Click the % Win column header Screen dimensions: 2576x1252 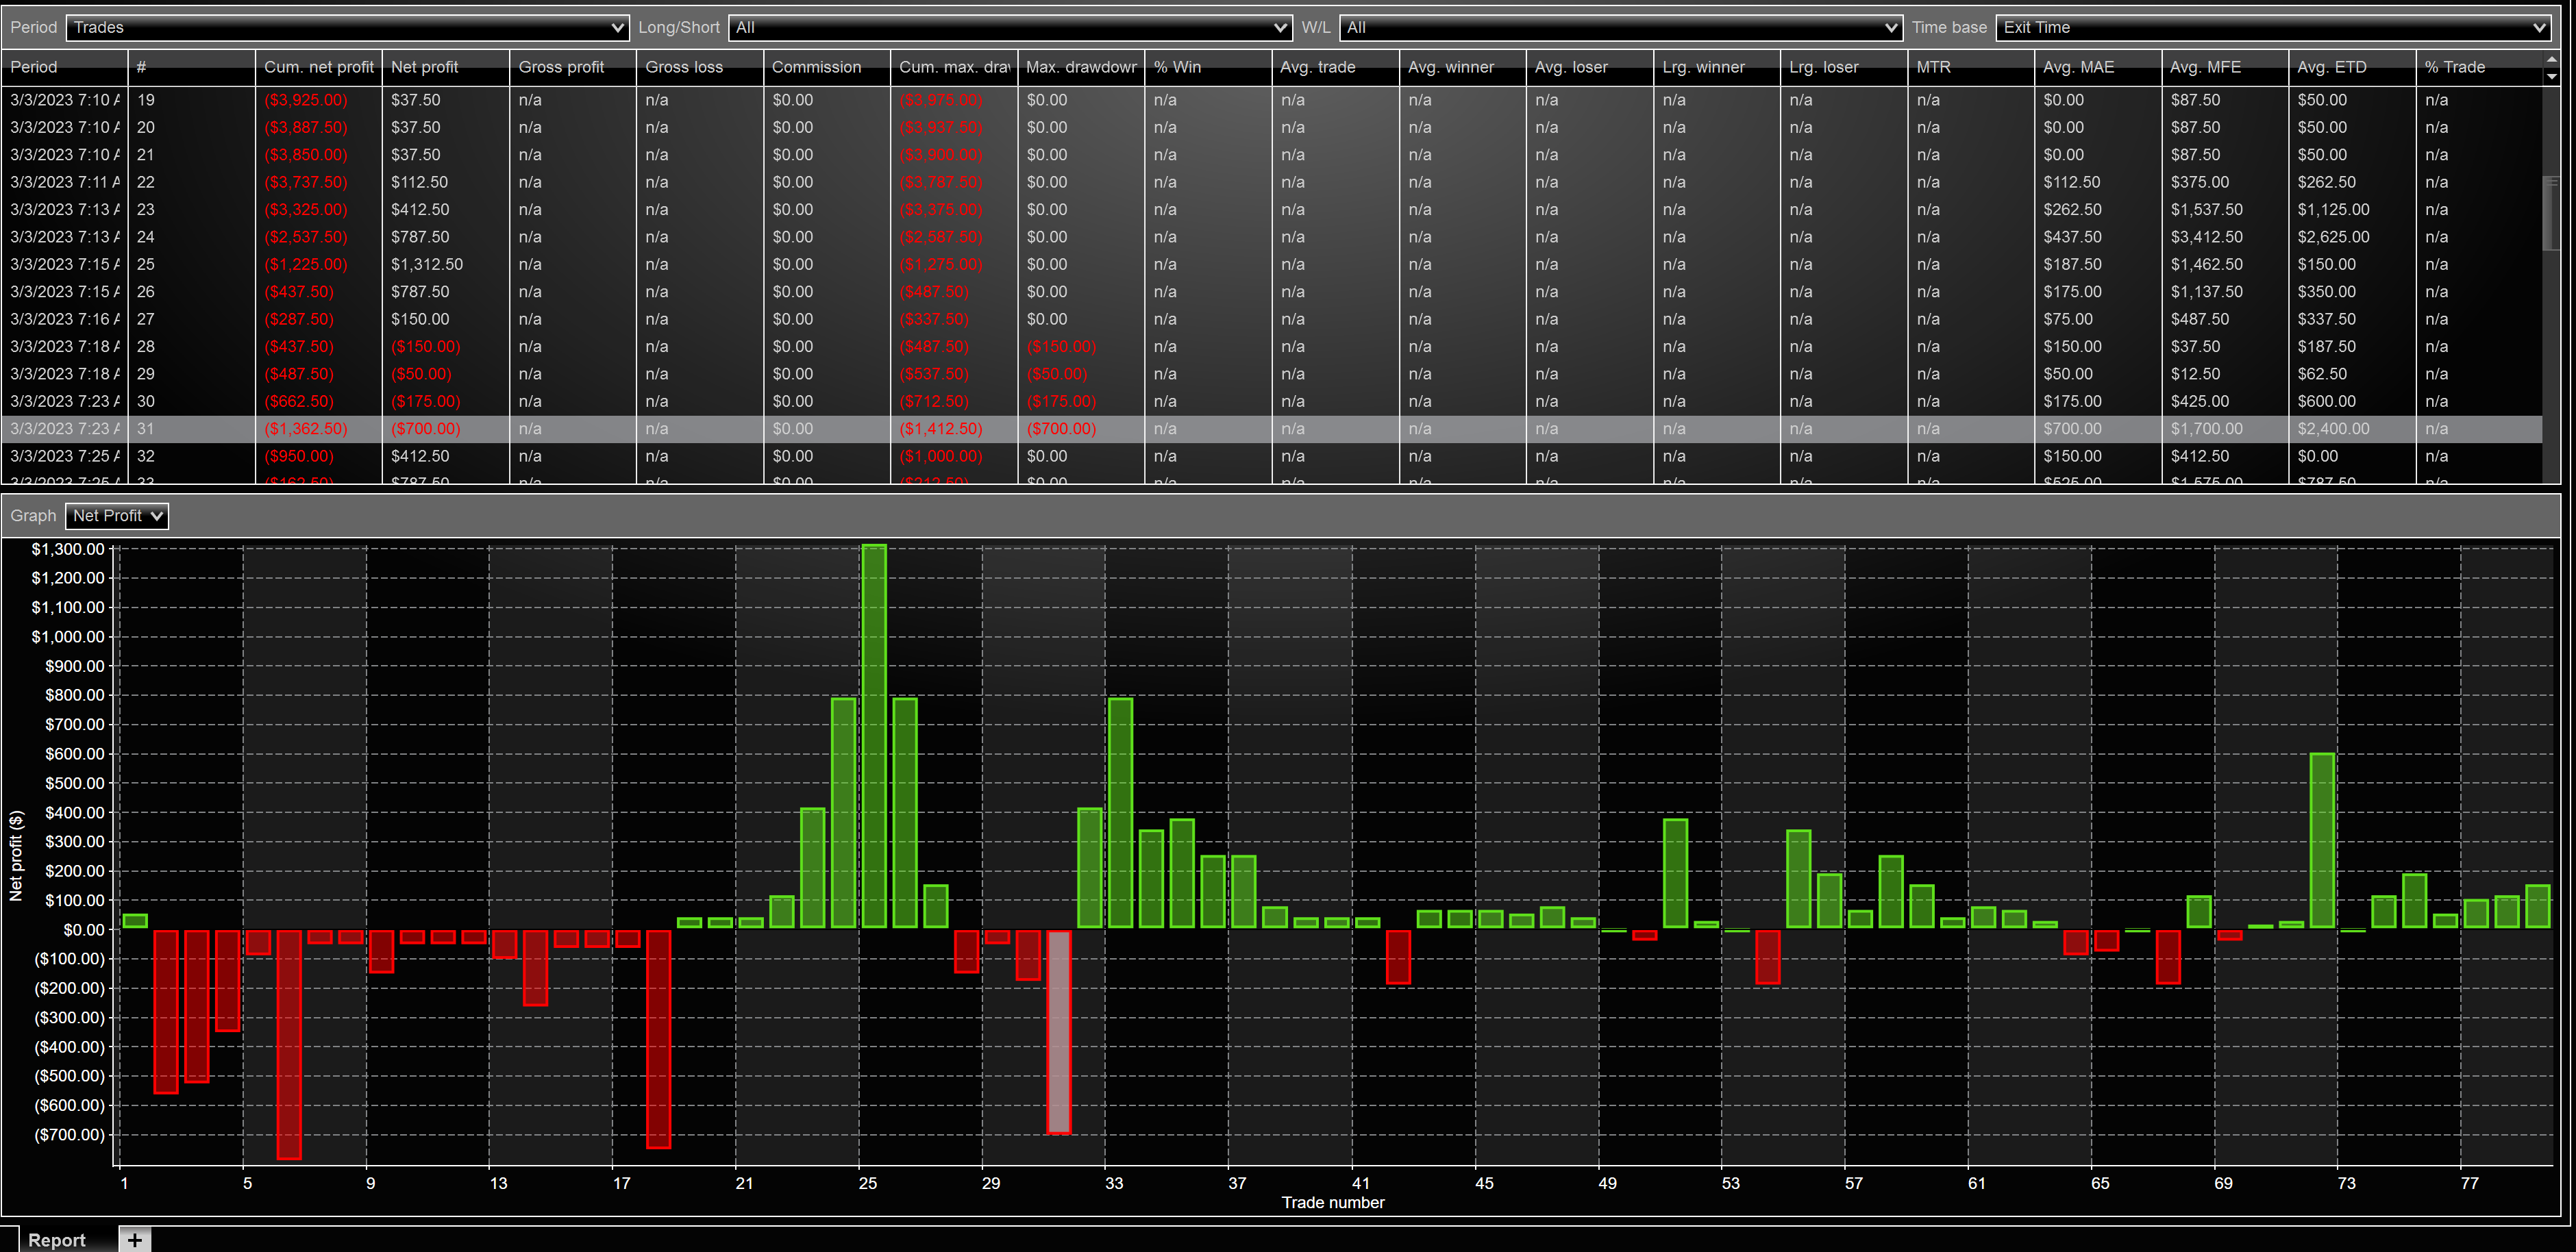[x=1208, y=67]
